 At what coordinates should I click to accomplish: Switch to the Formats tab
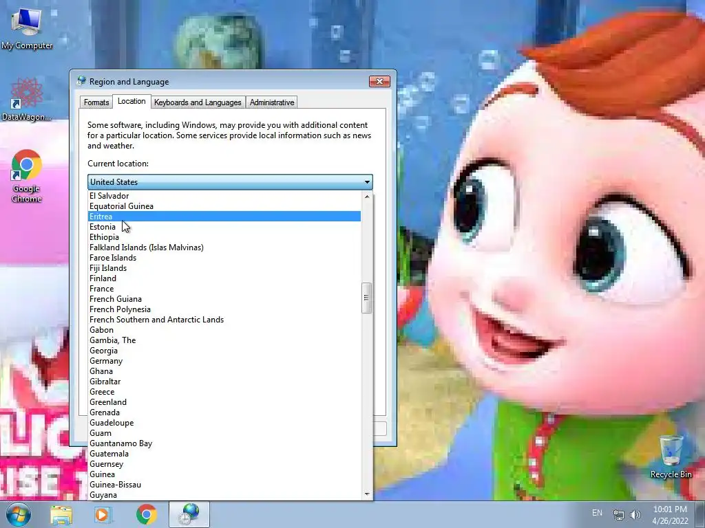(x=96, y=102)
